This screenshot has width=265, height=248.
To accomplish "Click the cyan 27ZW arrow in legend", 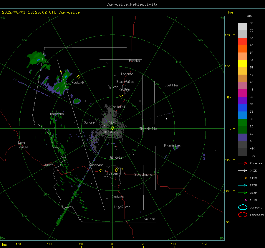I will 243,185.
